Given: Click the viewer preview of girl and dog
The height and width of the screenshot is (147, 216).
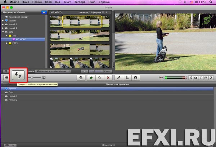Looking at the screenshot, I should [x=166, y=42].
